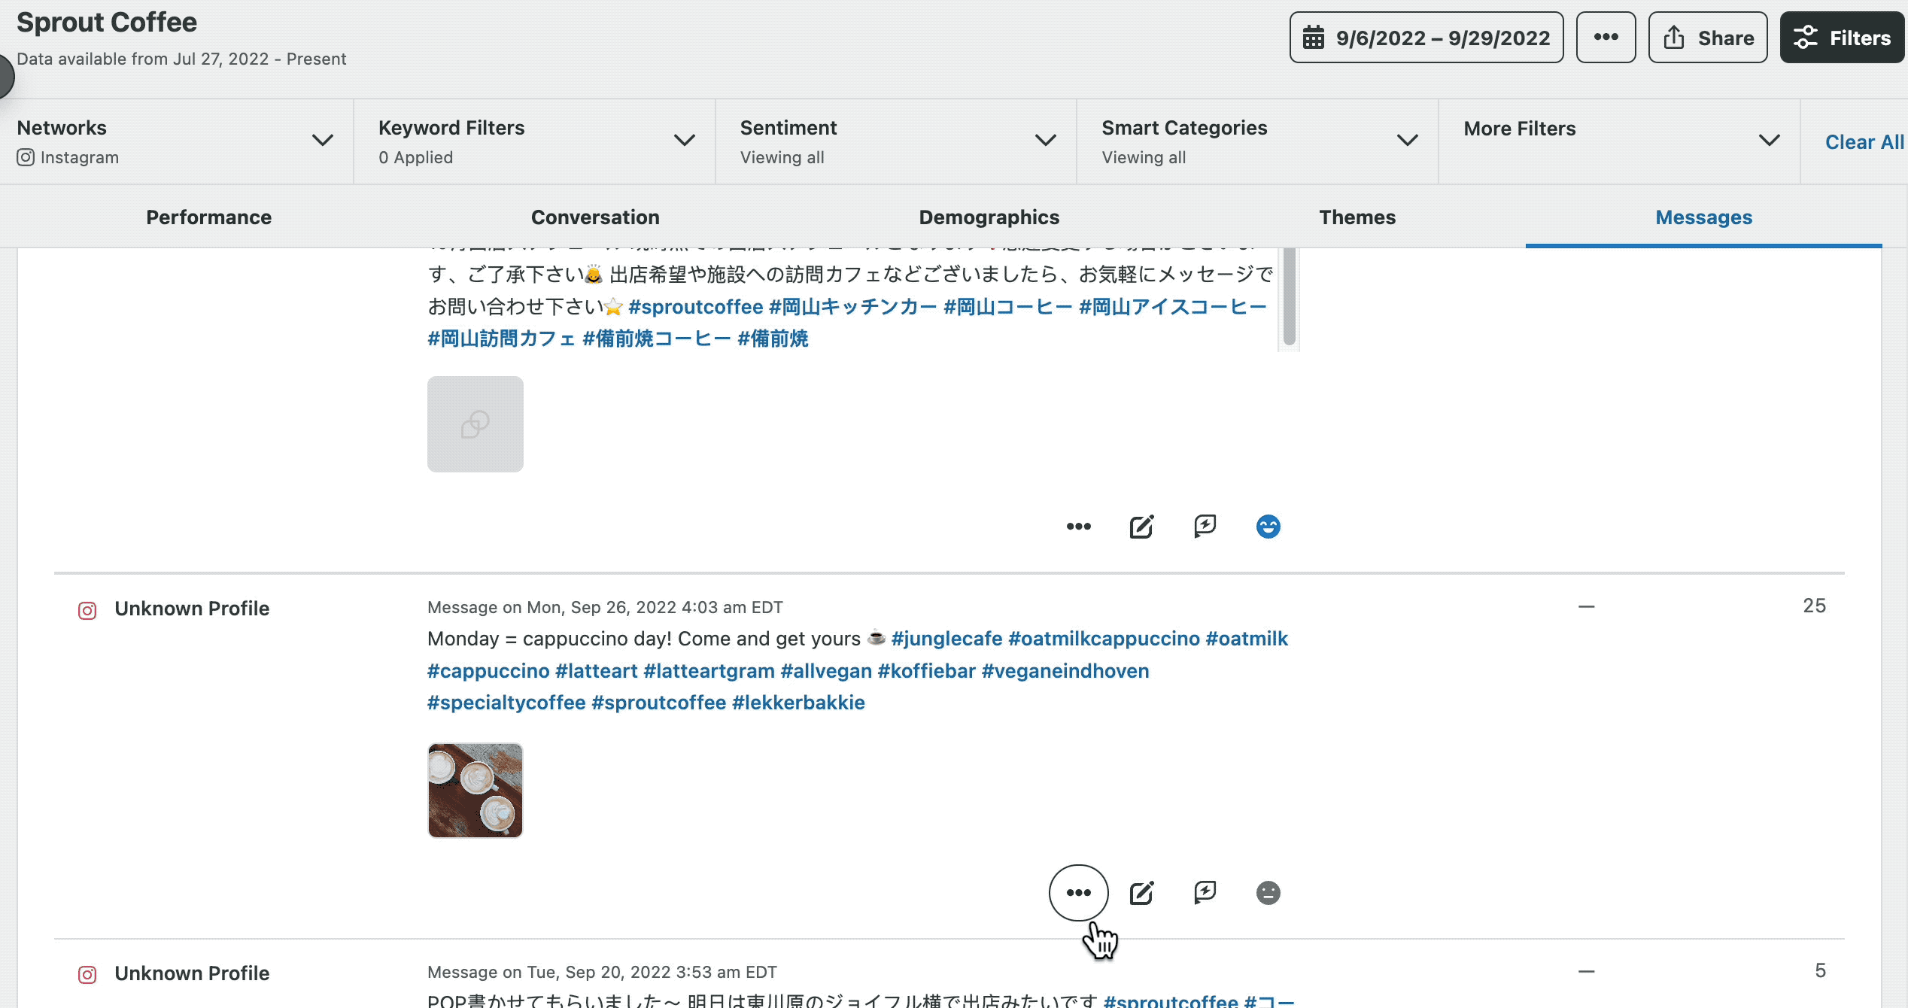1908x1008 pixels.
Task: Click the Mon, Sep 26, 2022 message timestamp
Action: pos(605,607)
